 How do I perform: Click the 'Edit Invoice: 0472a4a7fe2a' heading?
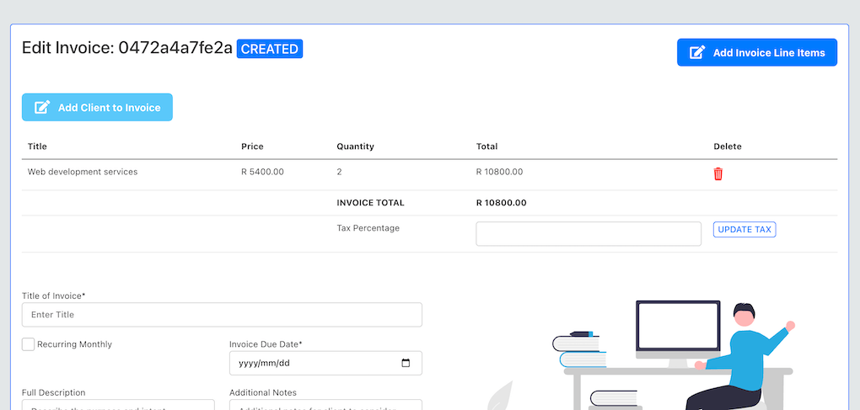(127, 48)
